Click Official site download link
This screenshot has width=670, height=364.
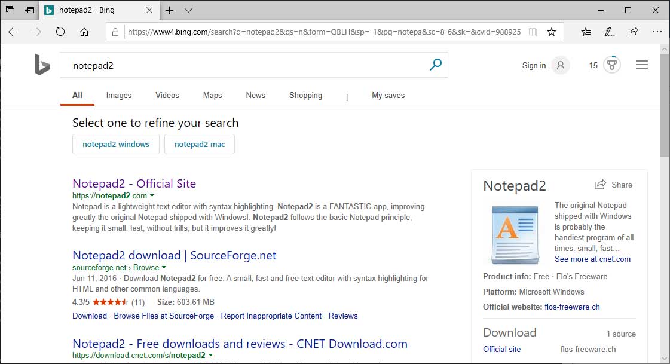click(501, 349)
